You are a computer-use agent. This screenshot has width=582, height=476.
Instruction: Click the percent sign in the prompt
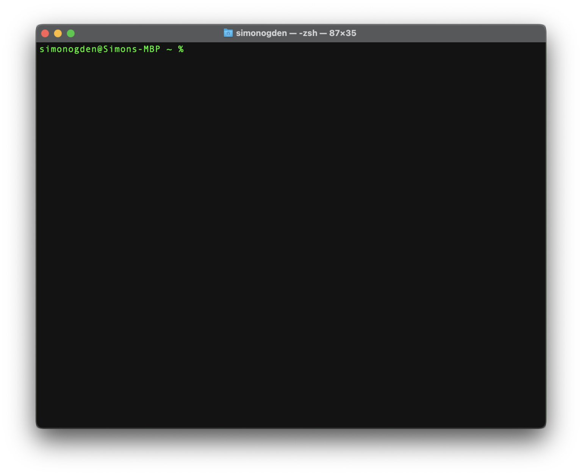pos(181,49)
